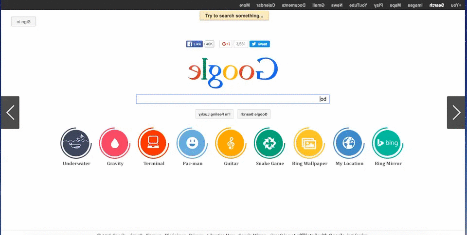
Task: Go to next slide with right arrow
Action: (x=456, y=112)
